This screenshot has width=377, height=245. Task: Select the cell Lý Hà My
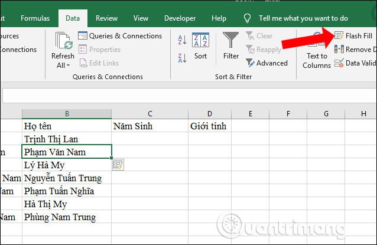67,165
